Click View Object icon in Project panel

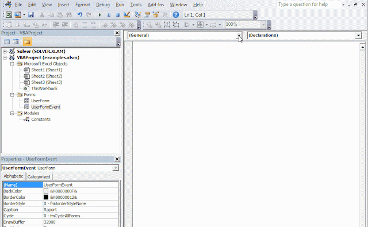coord(16,42)
